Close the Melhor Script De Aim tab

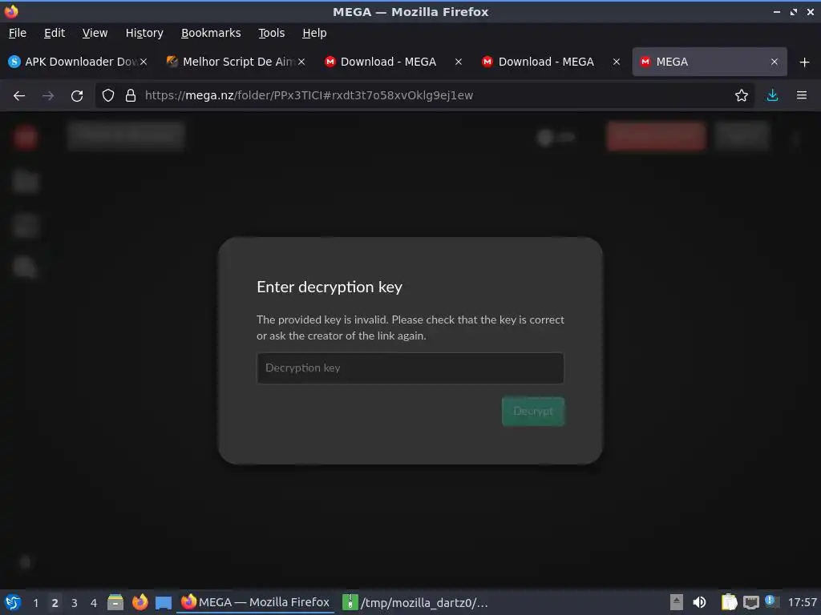pos(301,62)
